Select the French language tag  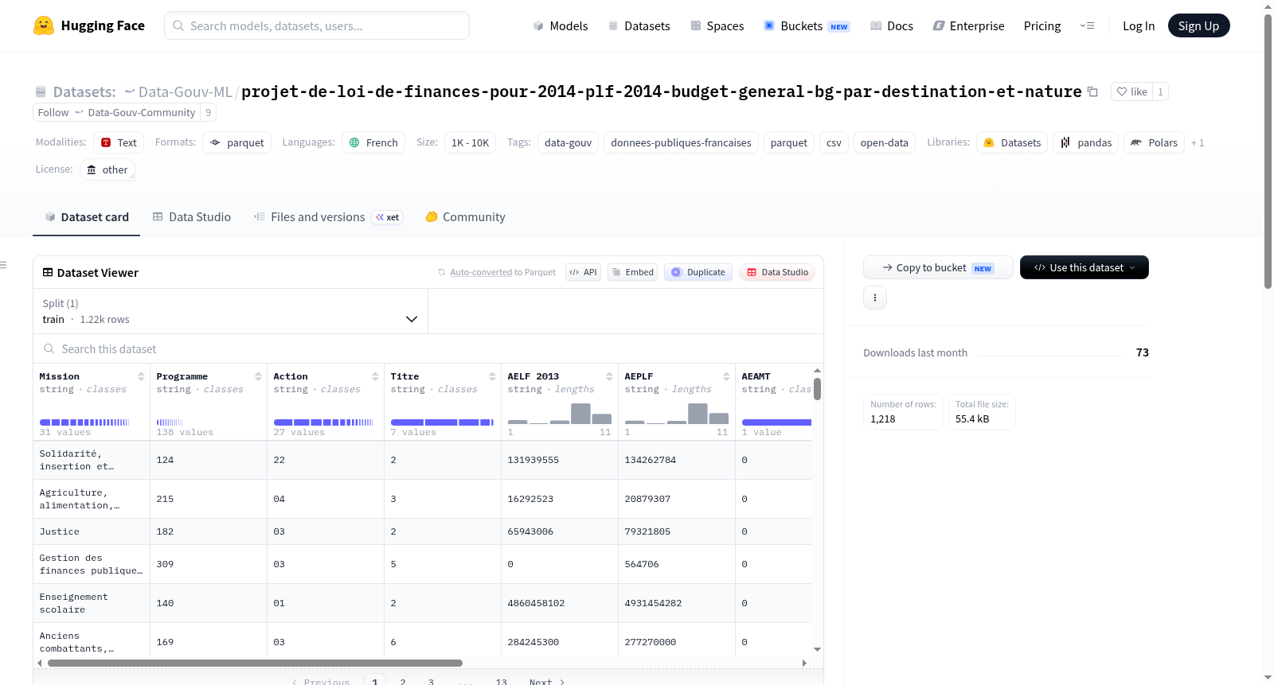[373, 142]
